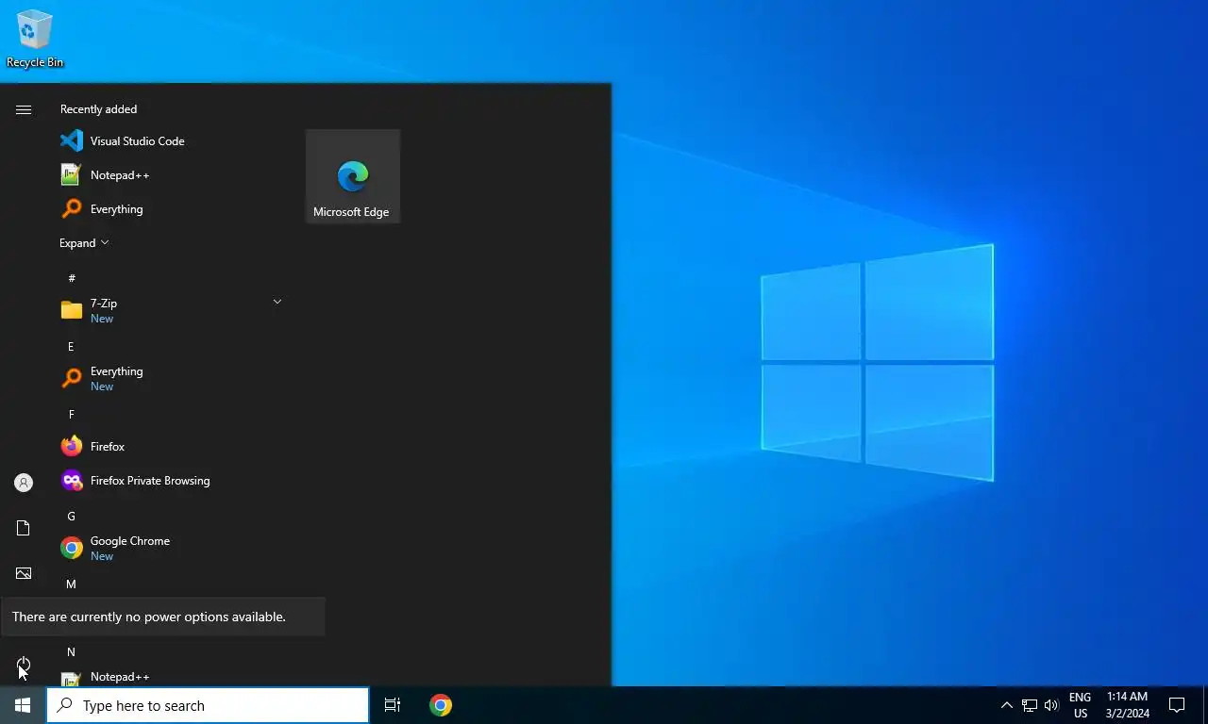Viewport: 1208px width, 724px height.
Task: Launch Everything under letter E
Action: [170, 378]
